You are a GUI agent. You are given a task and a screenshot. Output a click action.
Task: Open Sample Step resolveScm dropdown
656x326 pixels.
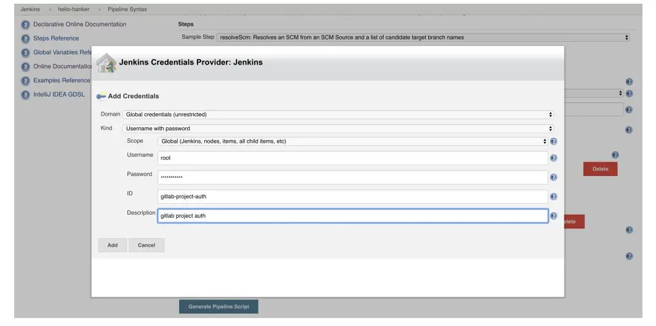[x=423, y=37]
